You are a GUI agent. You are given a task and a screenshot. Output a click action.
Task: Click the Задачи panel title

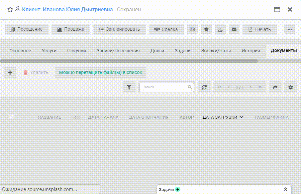click(166, 189)
